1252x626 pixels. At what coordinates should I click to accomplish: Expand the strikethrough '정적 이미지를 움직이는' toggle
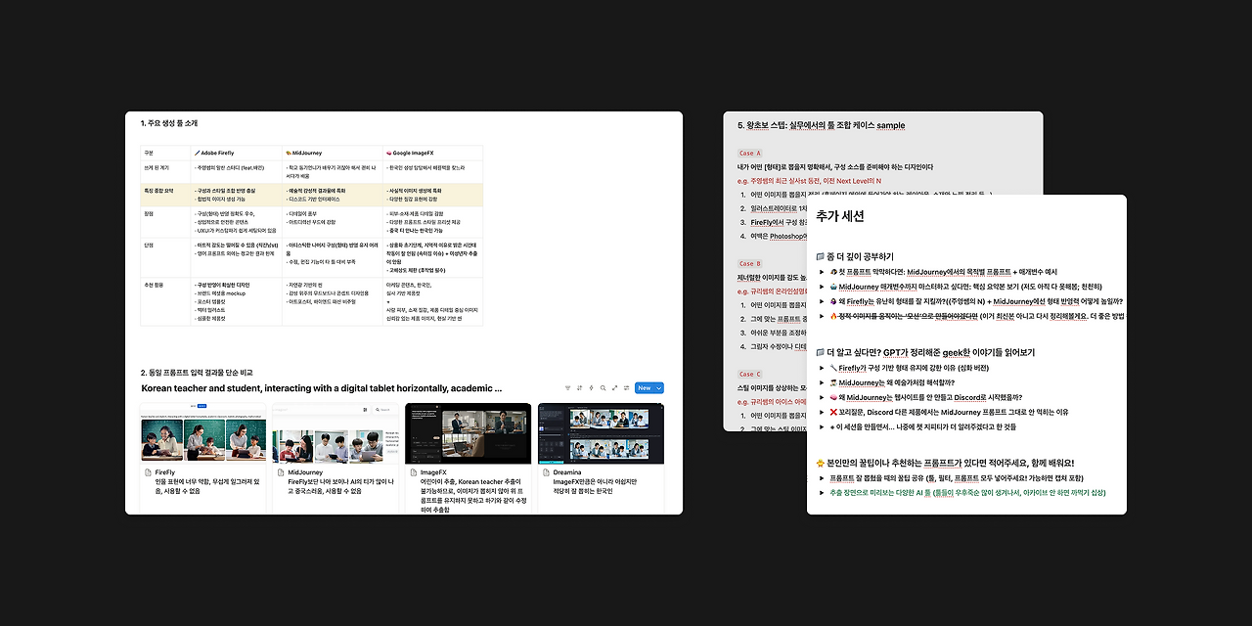pos(821,316)
